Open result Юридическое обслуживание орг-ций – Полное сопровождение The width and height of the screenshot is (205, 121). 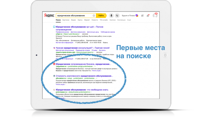[x=79, y=28]
